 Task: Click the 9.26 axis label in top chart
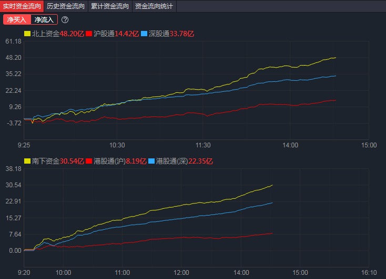coord(15,107)
